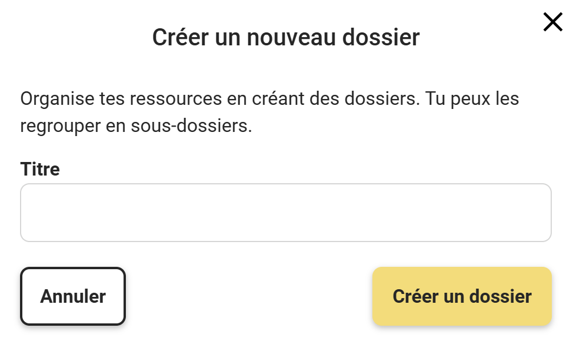Exit the Créer un nouveau dossier popup

(x=552, y=22)
